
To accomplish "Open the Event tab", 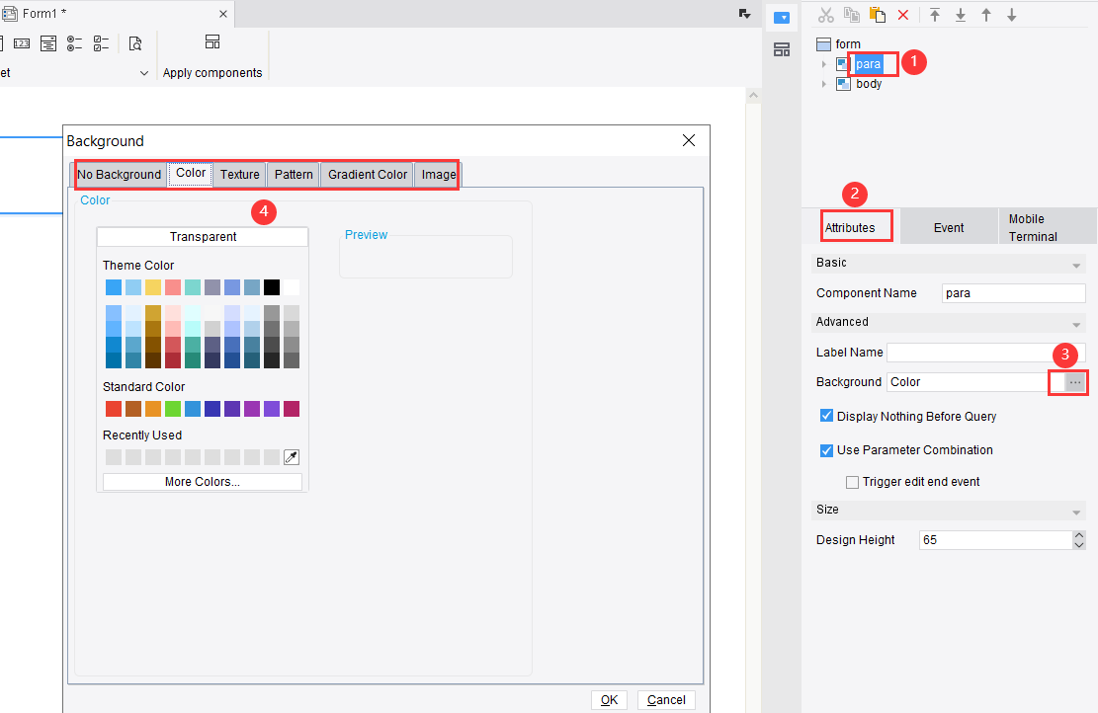I will (x=949, y=227).
